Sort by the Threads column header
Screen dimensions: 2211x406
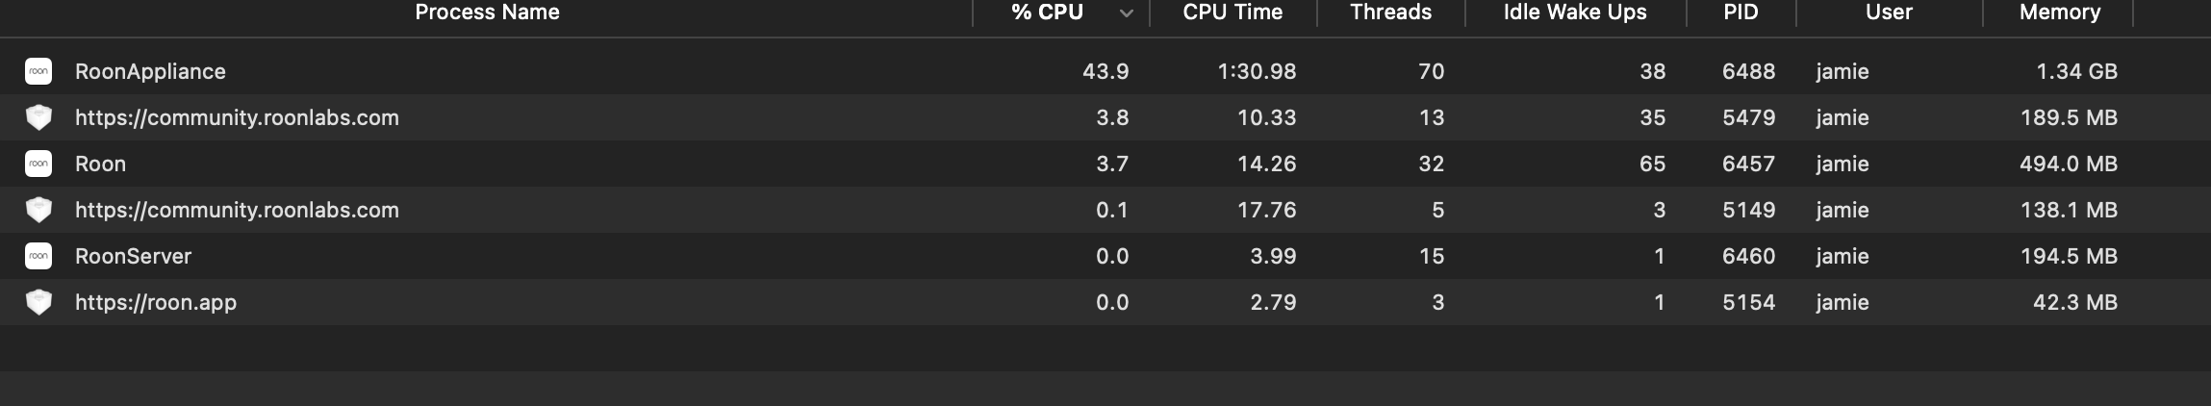point(1390,13)
